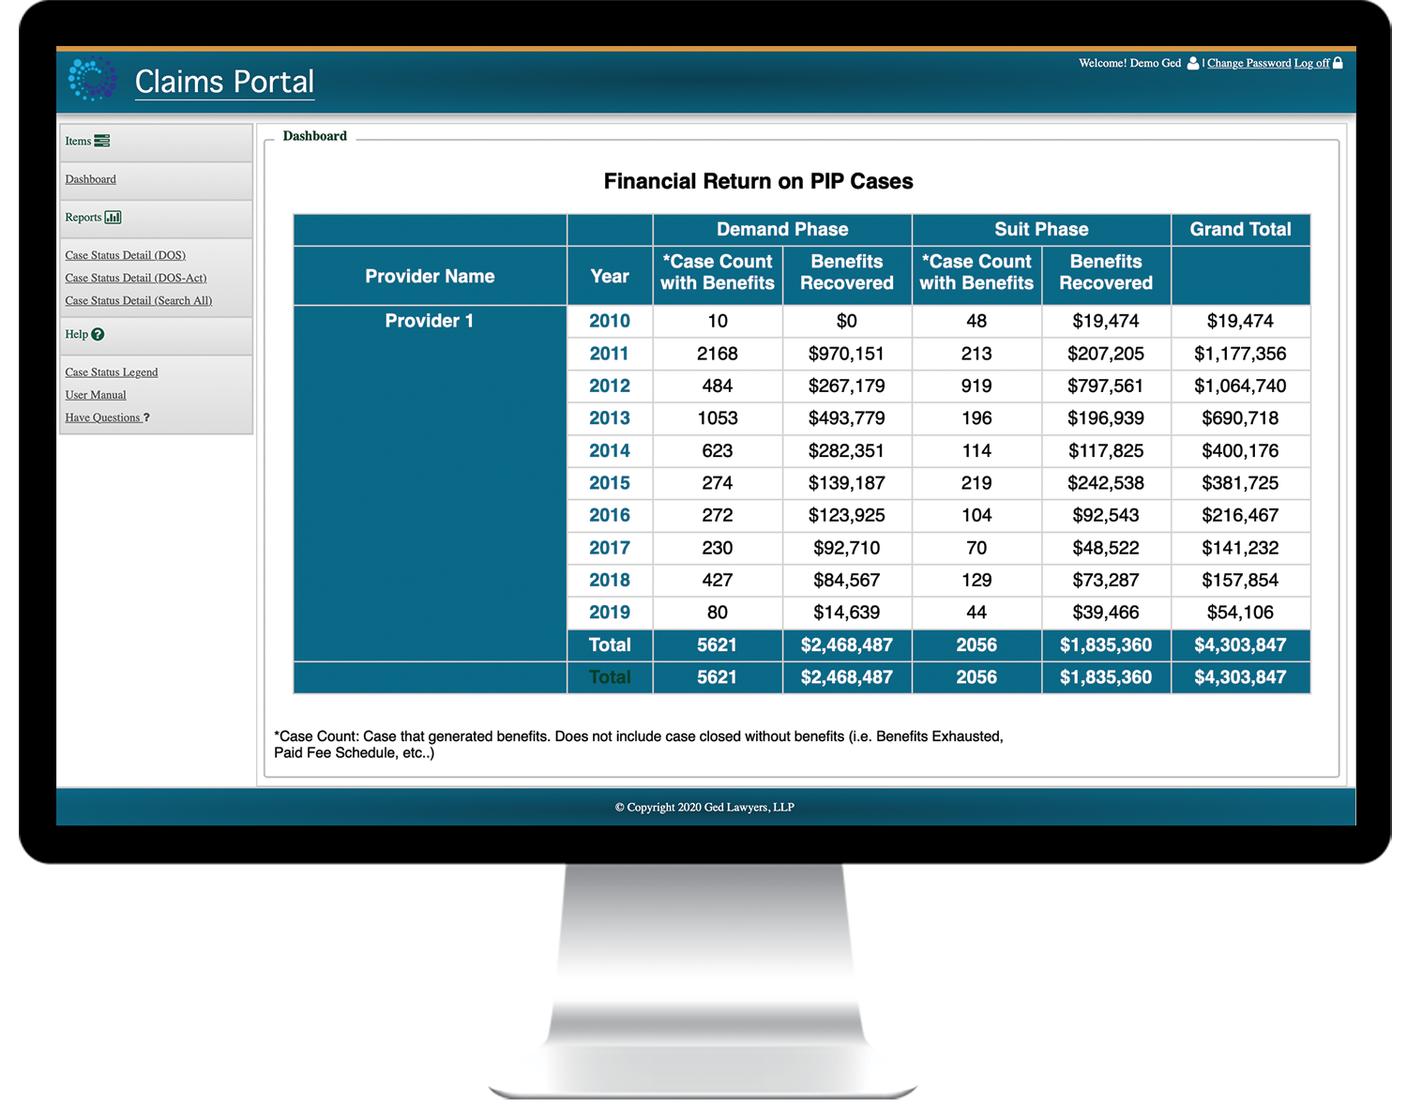Open Case Status Detail (Search All) report
The width and height of the screenshot is (1407, 1107).
[x=138, y=300]
